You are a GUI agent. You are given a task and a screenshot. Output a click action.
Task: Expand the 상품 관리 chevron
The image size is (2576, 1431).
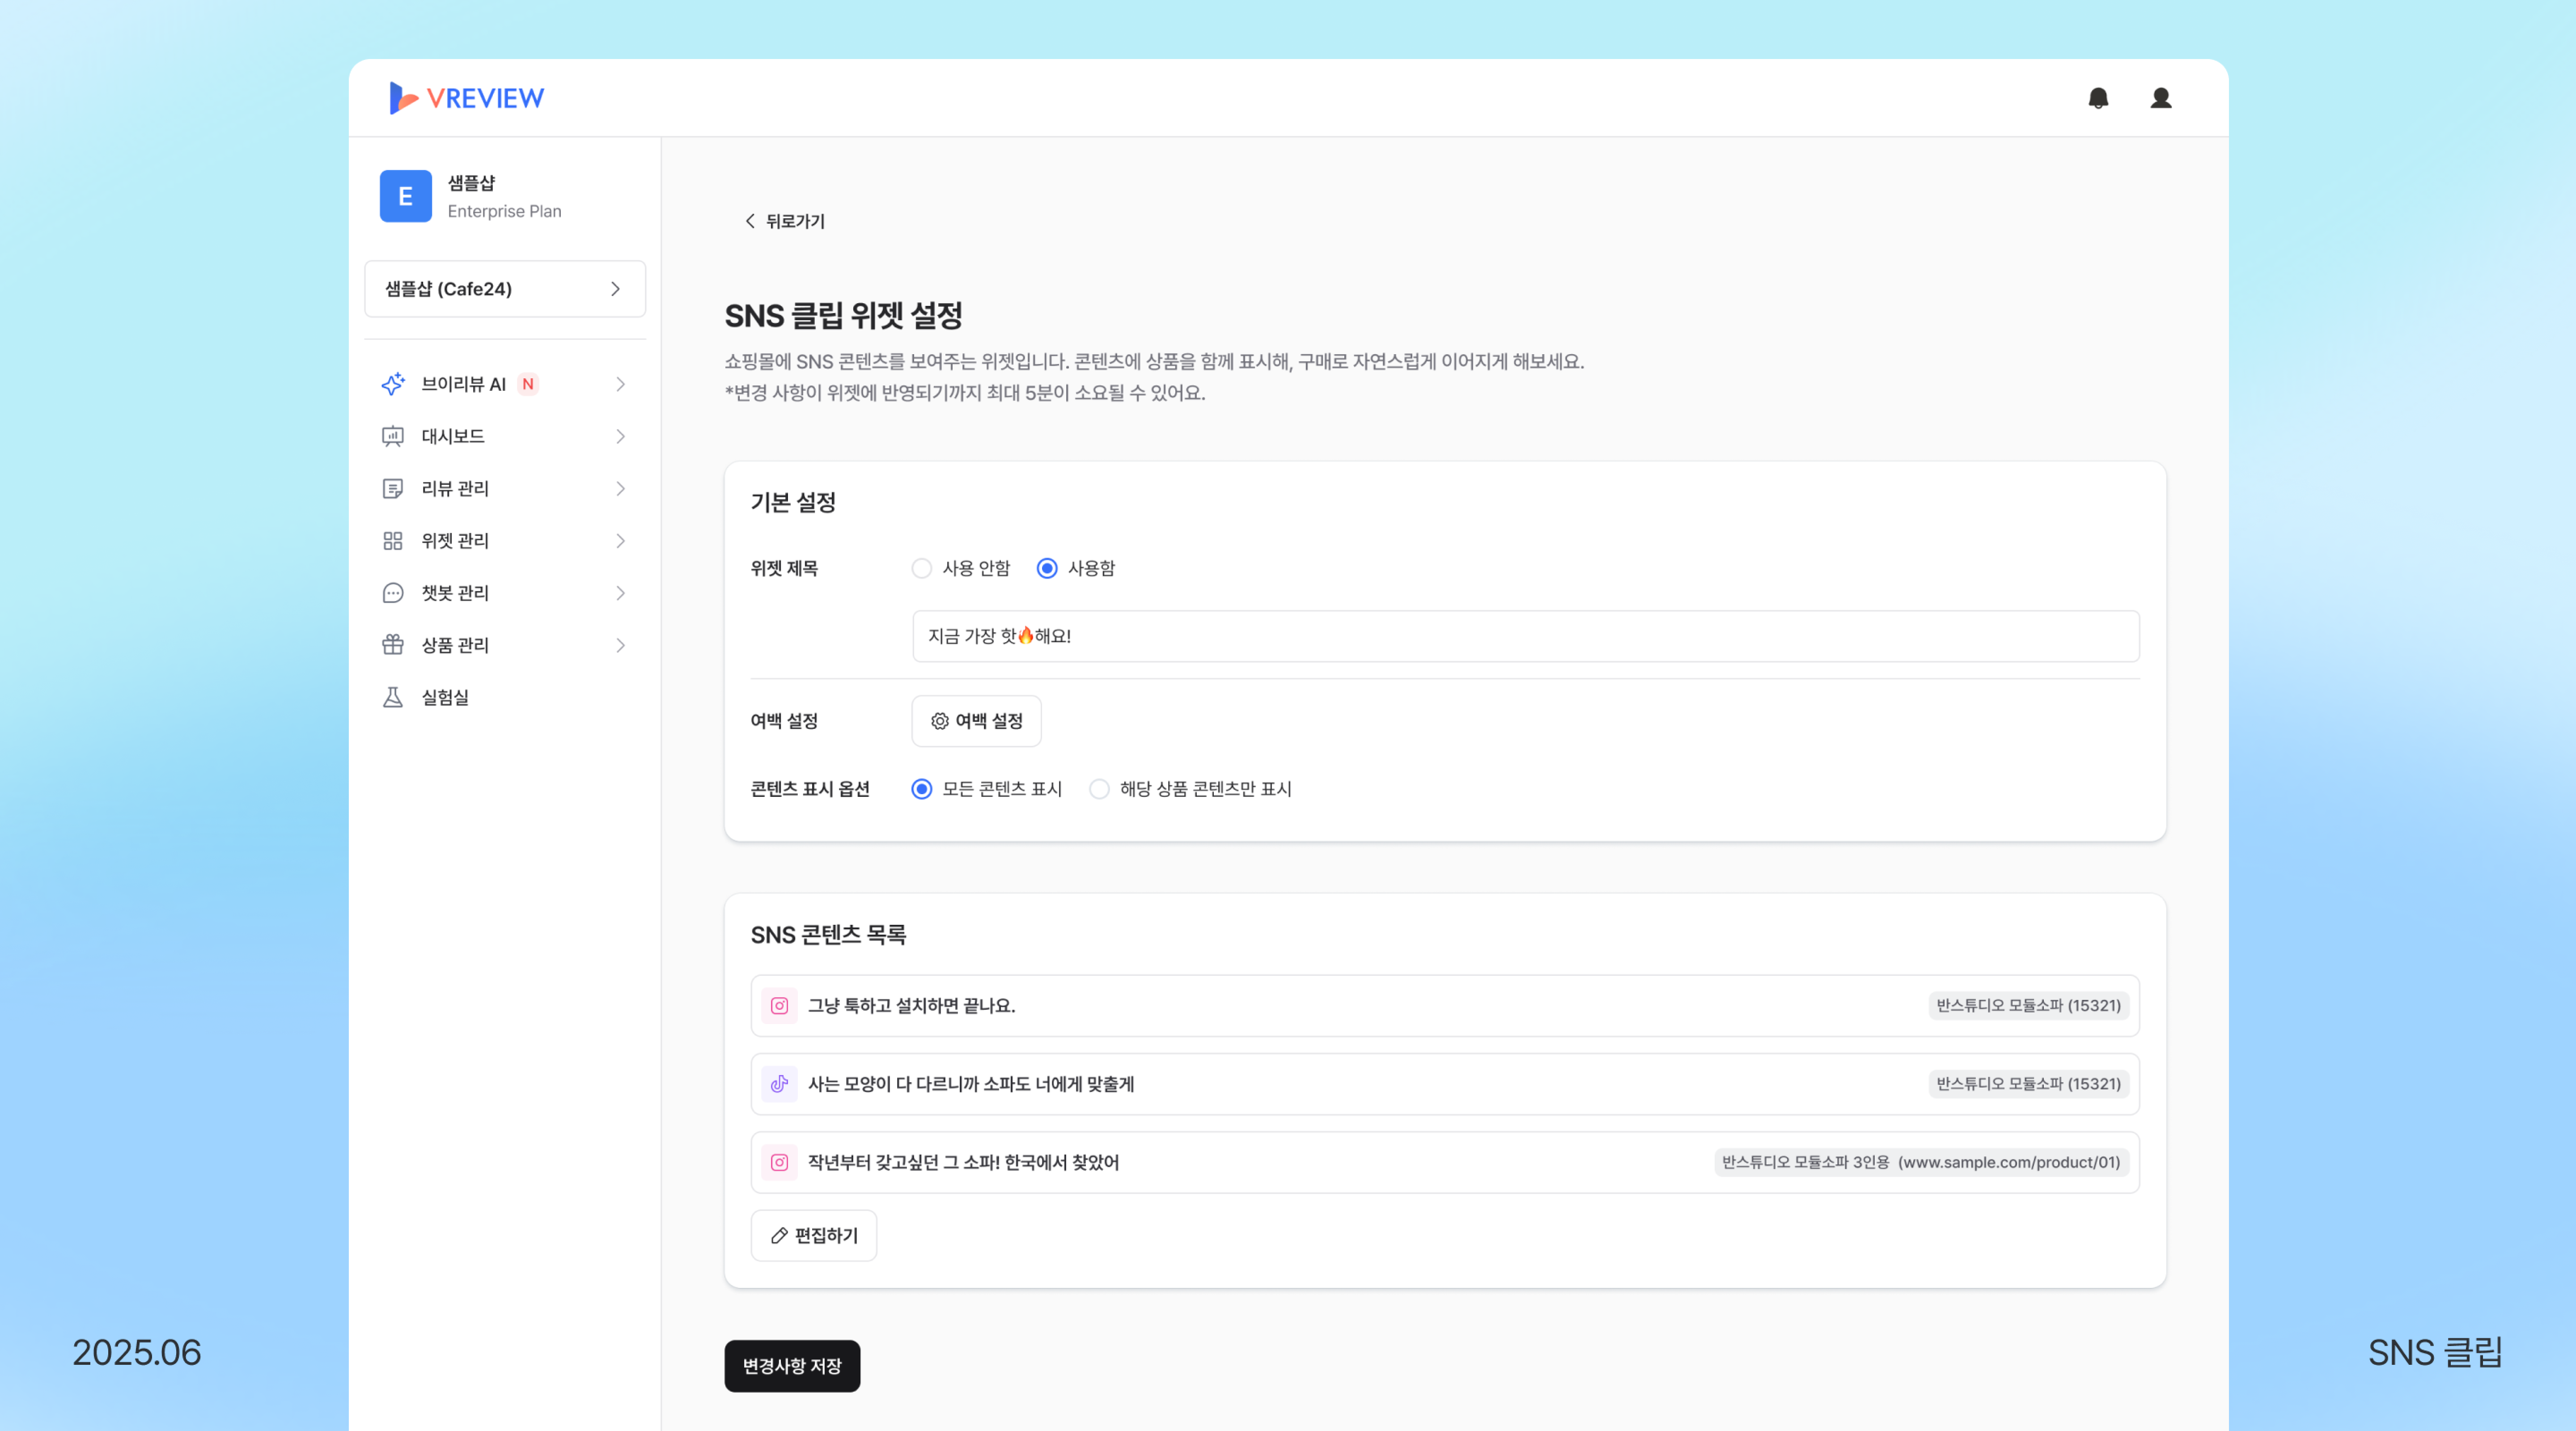[620, 645]
